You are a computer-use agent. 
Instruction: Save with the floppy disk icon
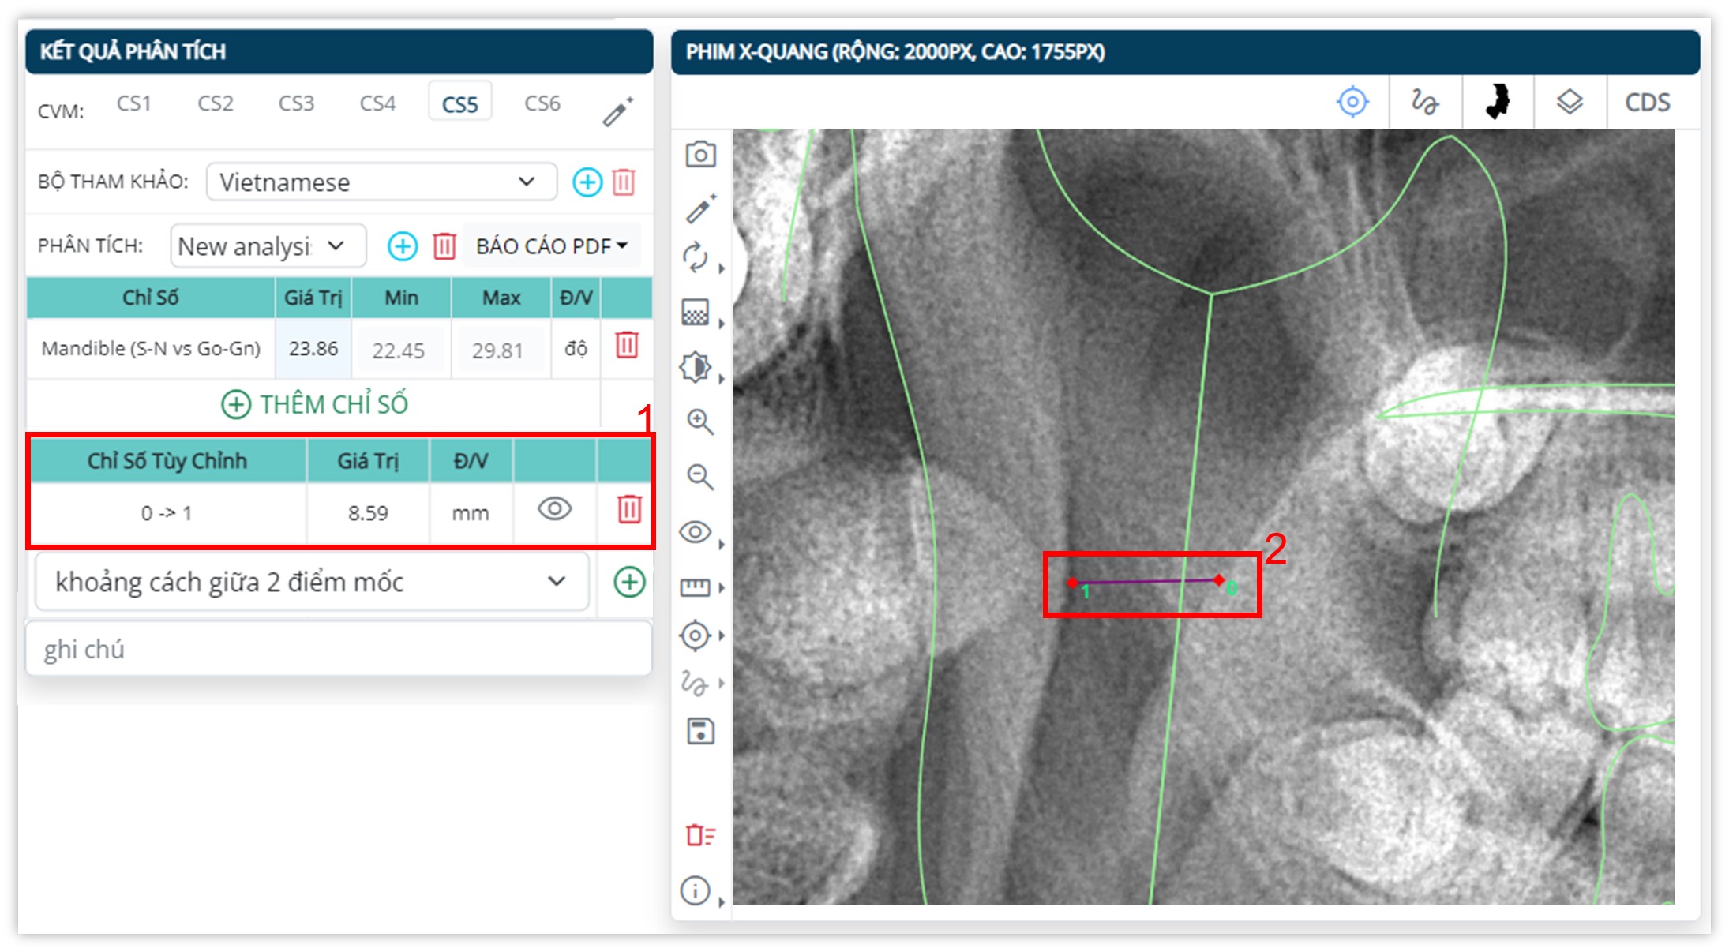[x=700, y=732]
